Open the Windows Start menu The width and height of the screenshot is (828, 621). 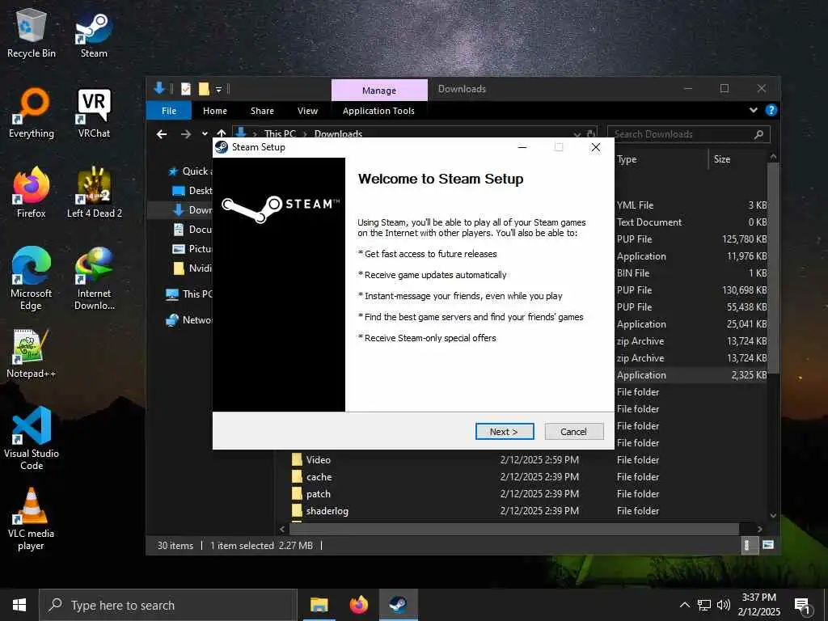pos(19,605)
